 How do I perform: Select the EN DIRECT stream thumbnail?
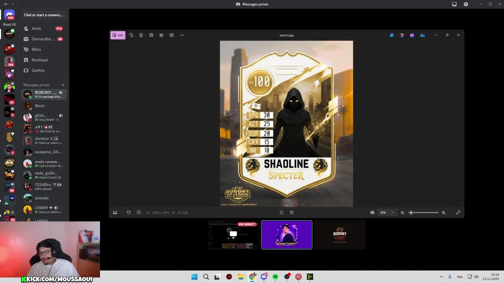pyautogui.click(x=233, y=235)
